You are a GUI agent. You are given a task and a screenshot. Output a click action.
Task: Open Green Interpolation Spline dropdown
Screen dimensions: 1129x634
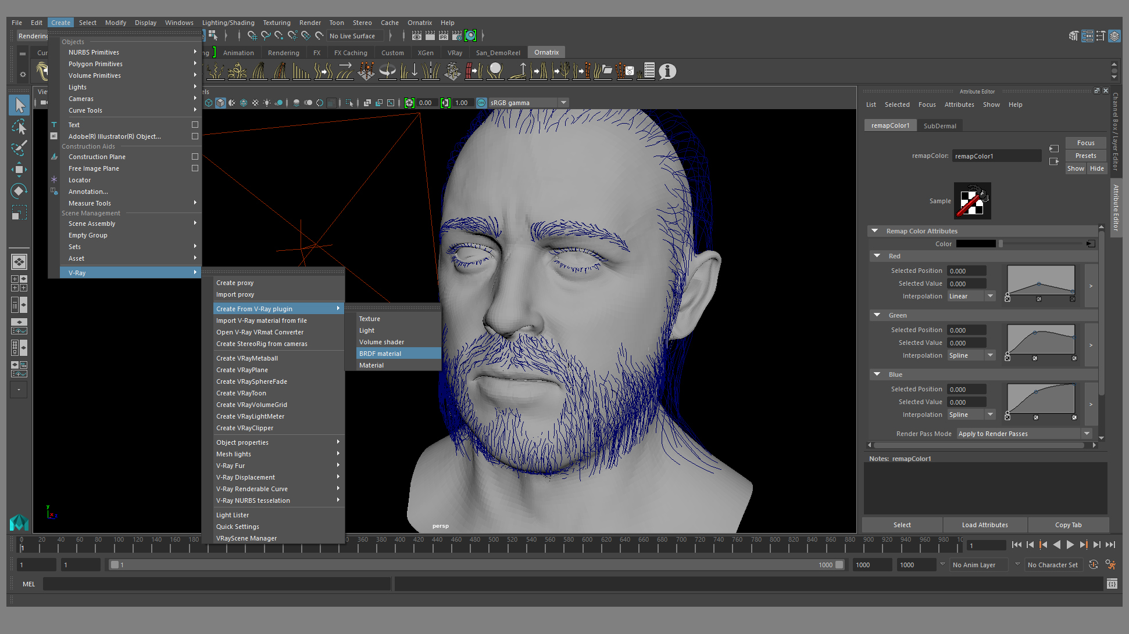click(x=971, y=355)
